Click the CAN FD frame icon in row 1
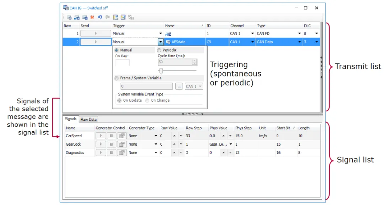384x205 pixels. [168, 34]
